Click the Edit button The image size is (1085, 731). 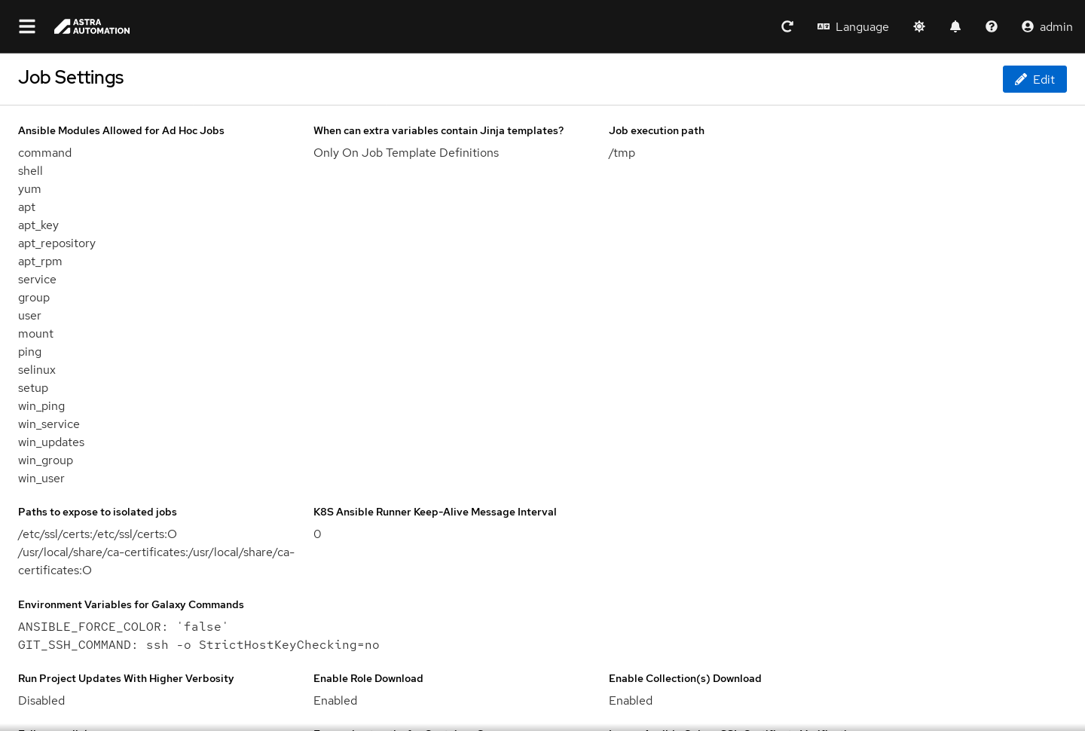1035,79
